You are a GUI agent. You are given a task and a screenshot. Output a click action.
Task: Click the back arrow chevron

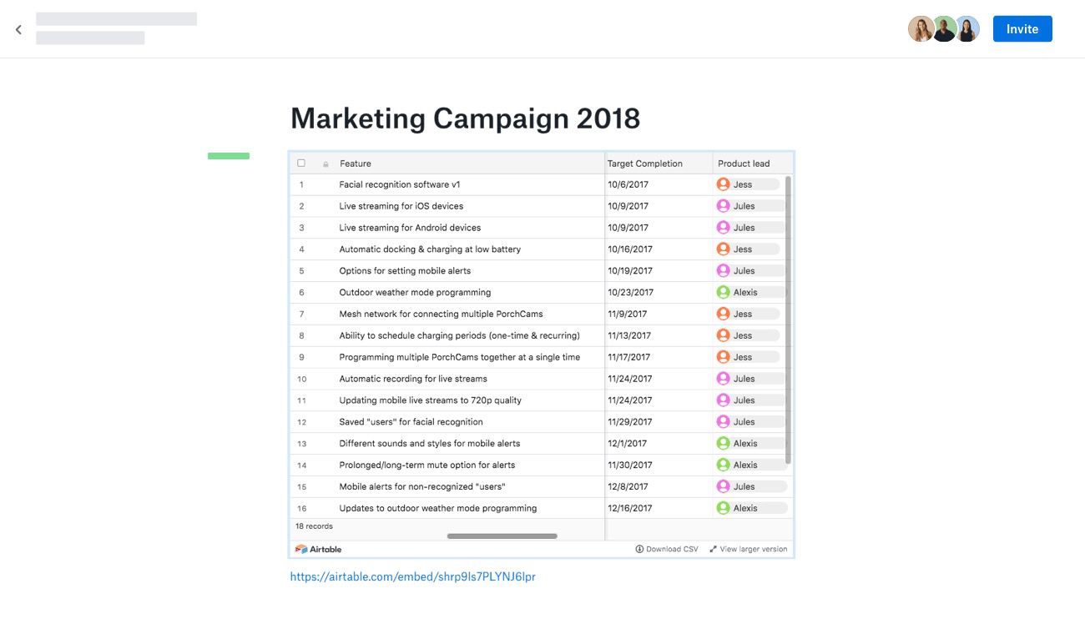(x=18, y=30)
